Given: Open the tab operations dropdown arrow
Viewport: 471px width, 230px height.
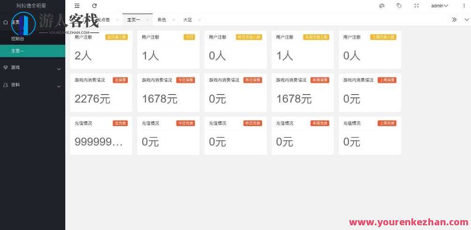Looking at the screenshot, I should pyautogui.click(x=466, y=20).
